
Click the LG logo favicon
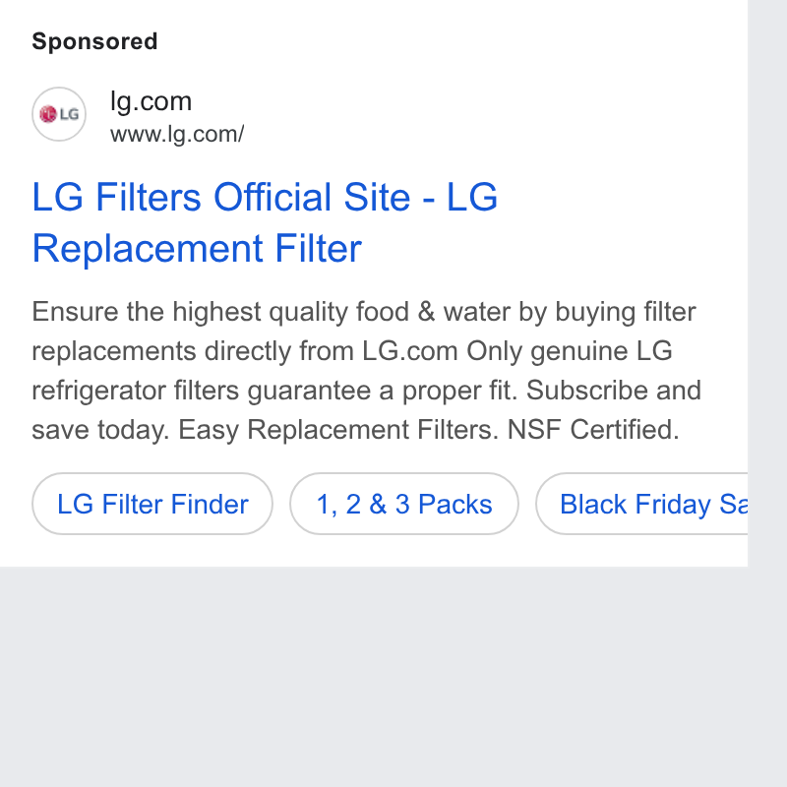coord(59,114)
